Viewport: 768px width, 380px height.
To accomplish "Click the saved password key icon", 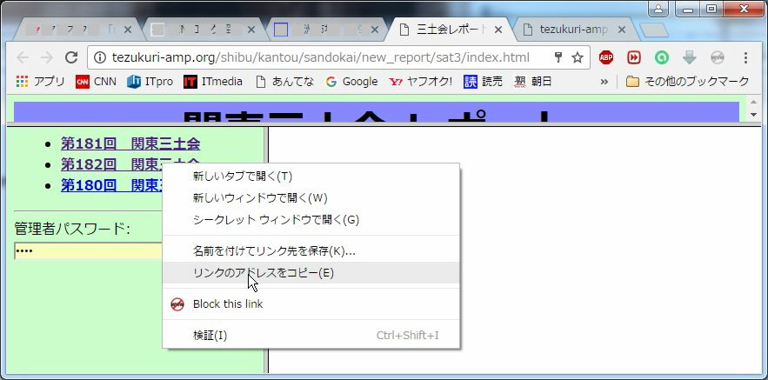I will pyautogui.click(x=558, y=58).
